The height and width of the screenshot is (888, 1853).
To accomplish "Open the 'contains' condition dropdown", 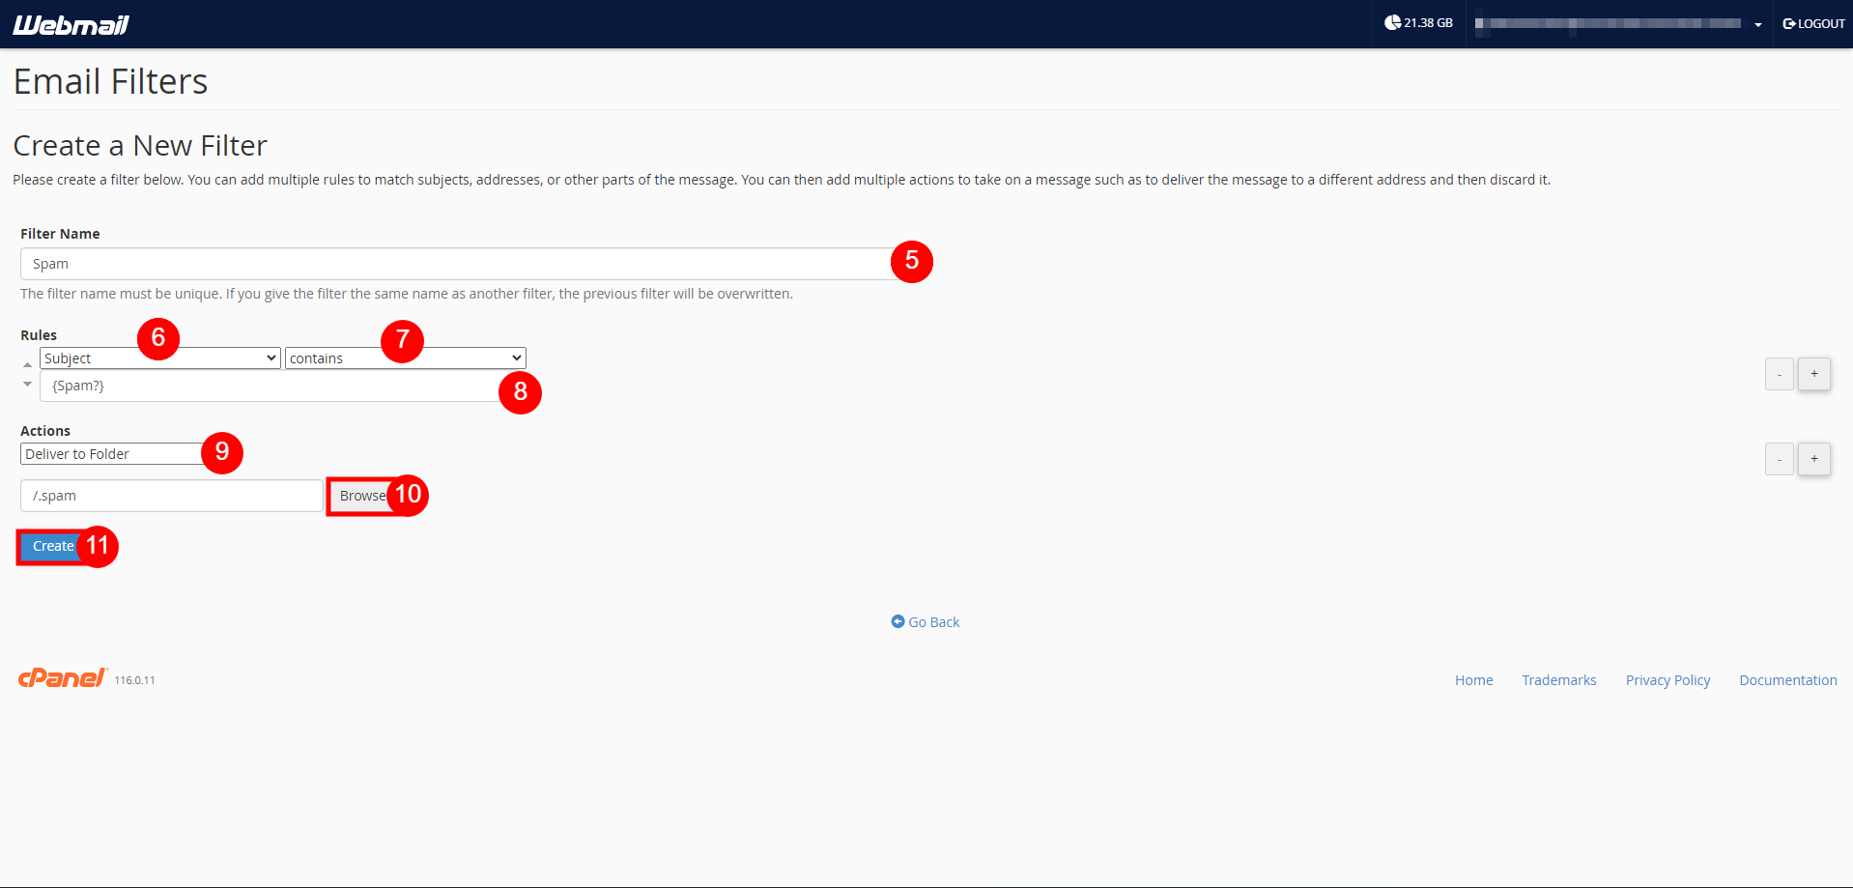I will click(x=404, y=358).
